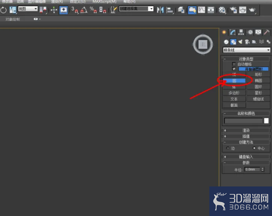This screenshot has width=272, height=216.
Task: Open the Material Editor icon
Action: (222, 10)
